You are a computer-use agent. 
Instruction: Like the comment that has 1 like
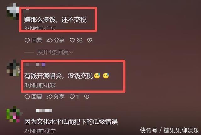(x=74, y=97)
